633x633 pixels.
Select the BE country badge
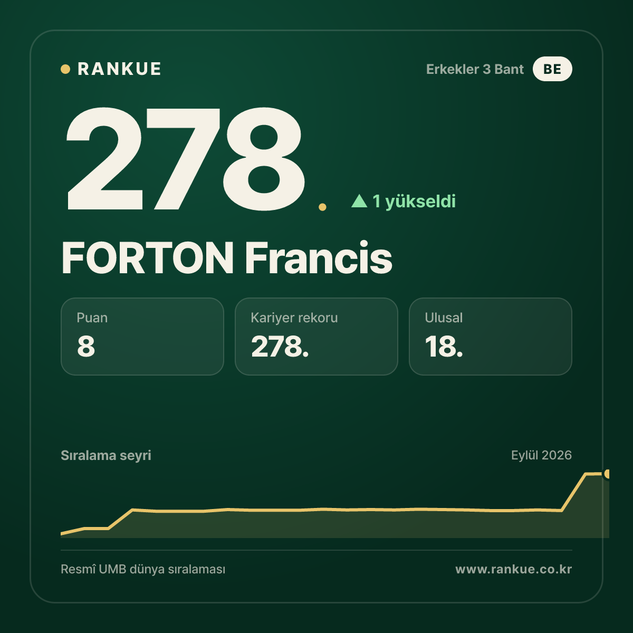(x=552, y=69)
